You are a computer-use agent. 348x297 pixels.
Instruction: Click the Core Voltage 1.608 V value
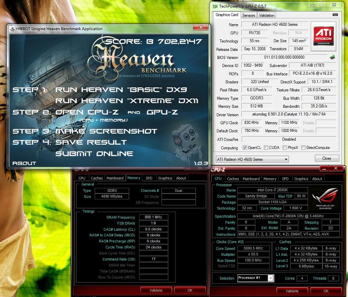(296, 208)
